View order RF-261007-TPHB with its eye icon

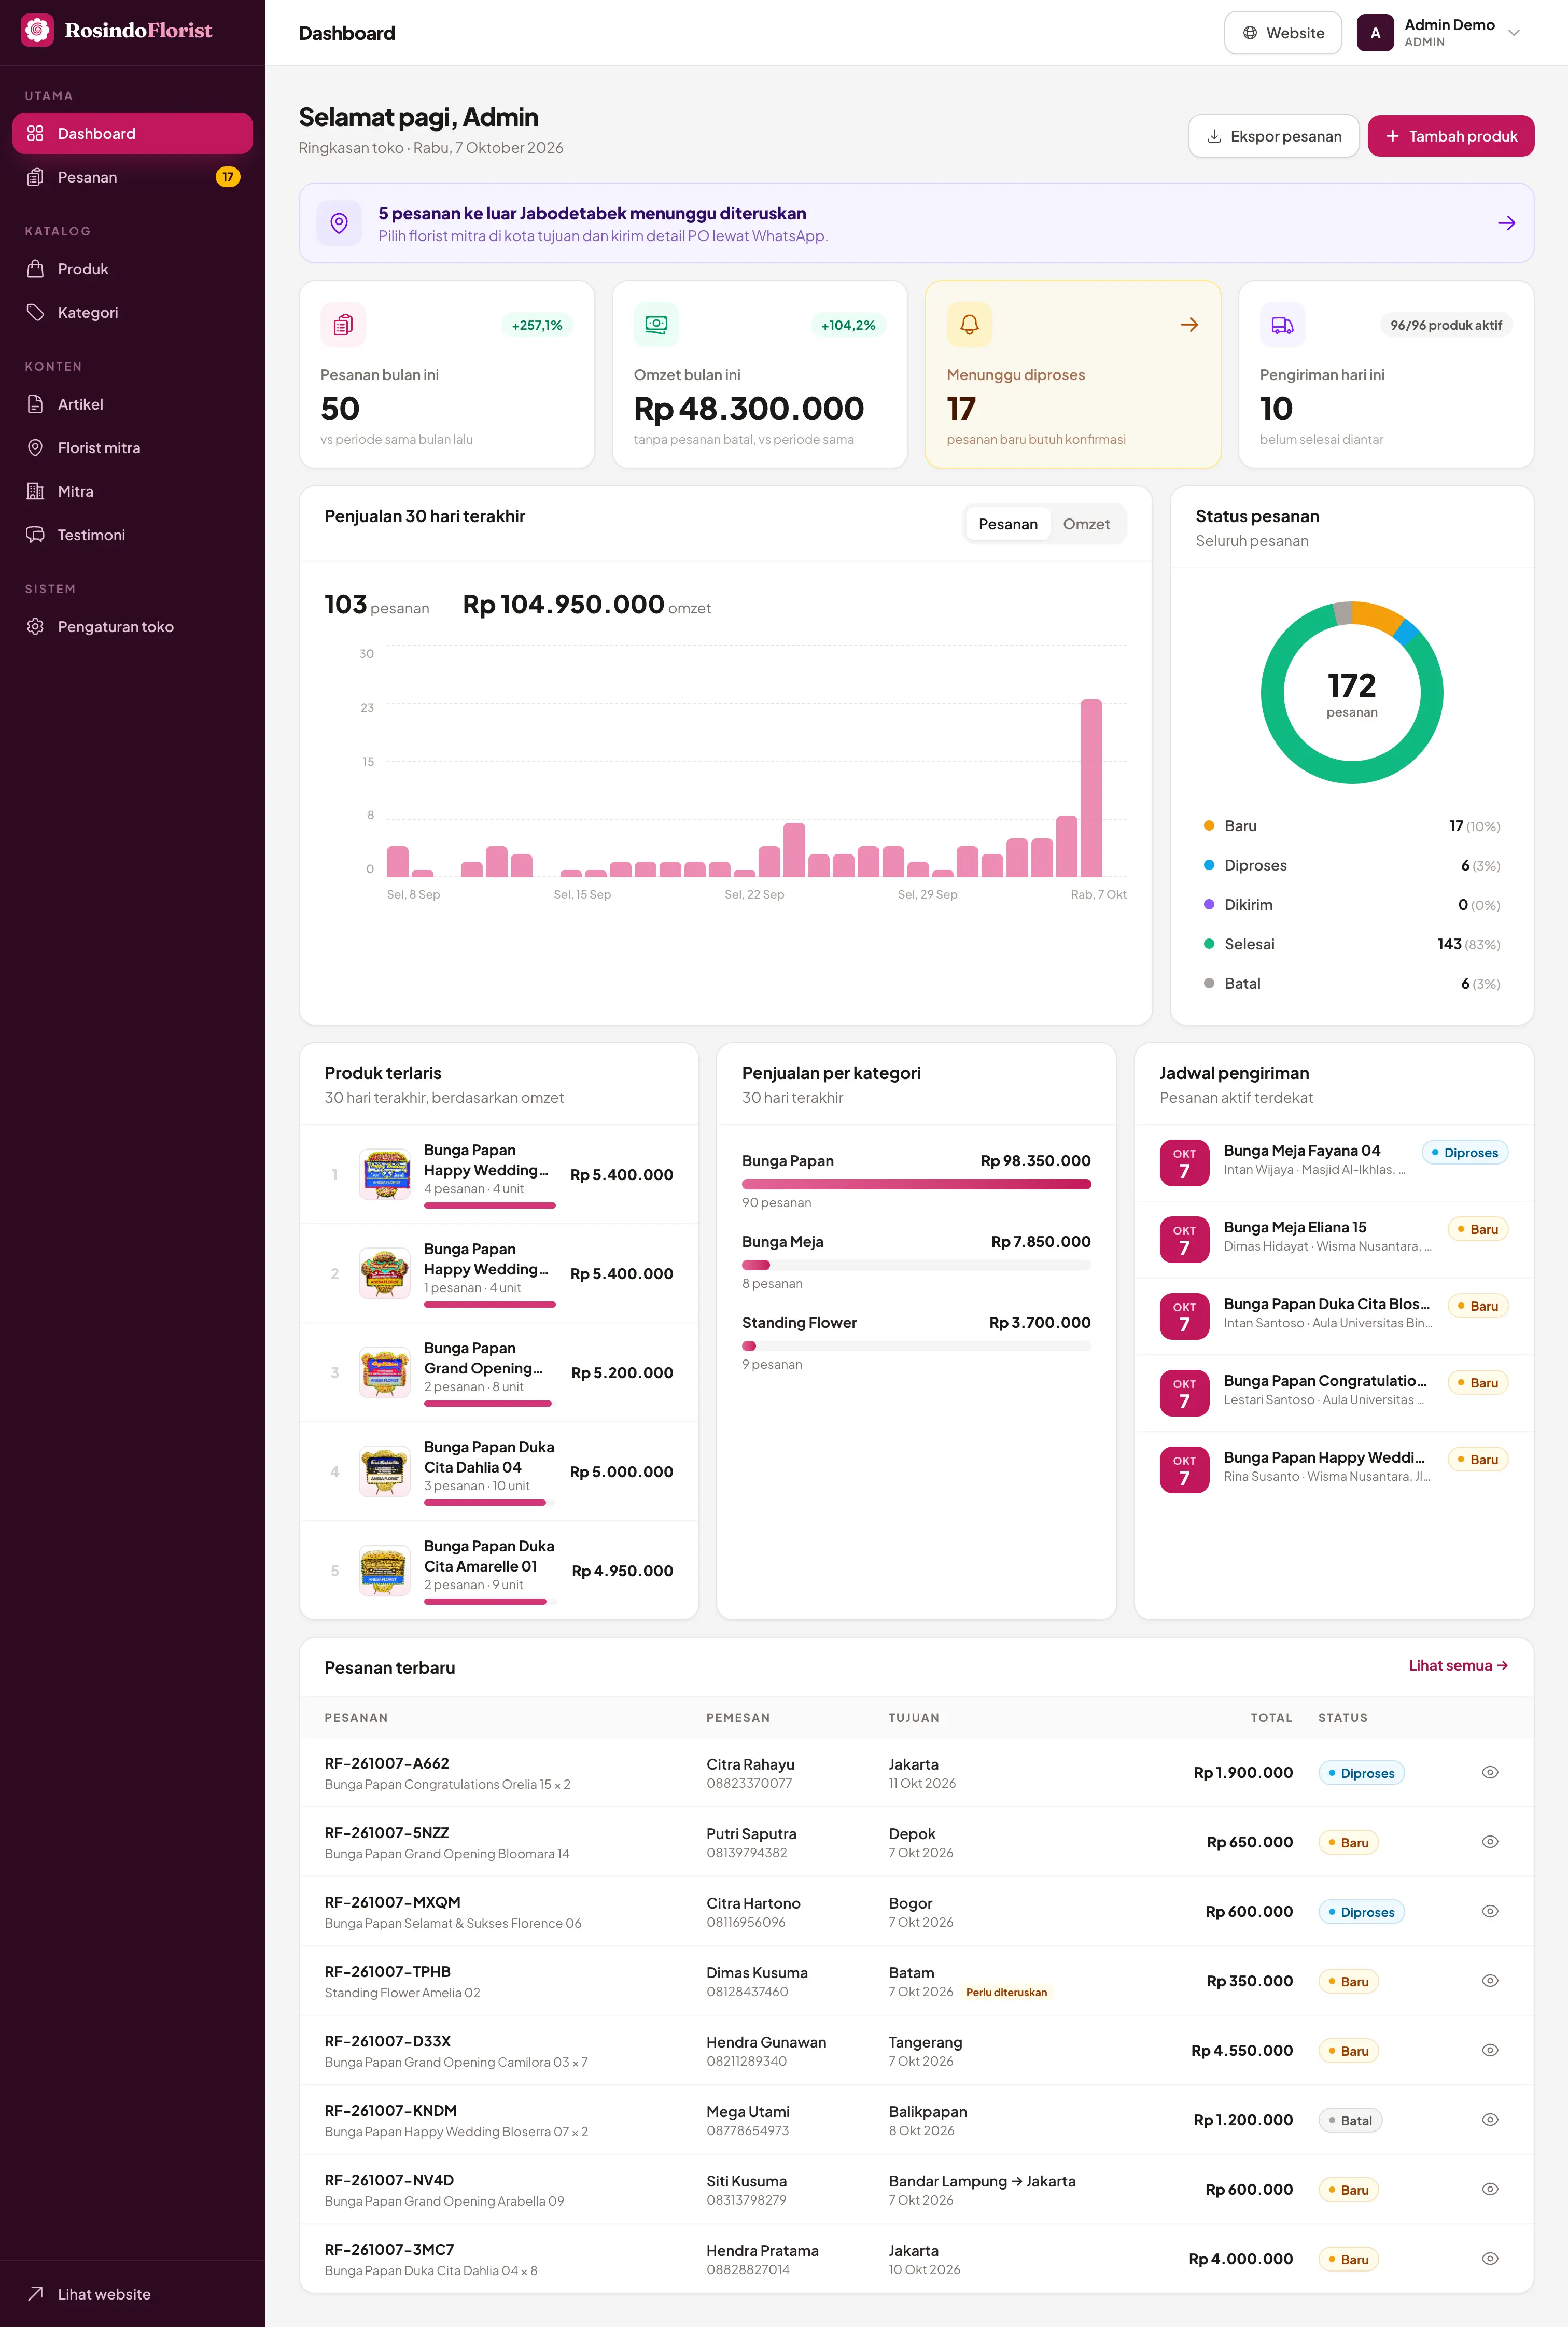1489,1981
